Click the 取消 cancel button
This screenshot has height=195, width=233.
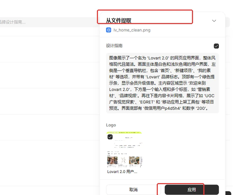pyautogui.click(x=133, y=190)
